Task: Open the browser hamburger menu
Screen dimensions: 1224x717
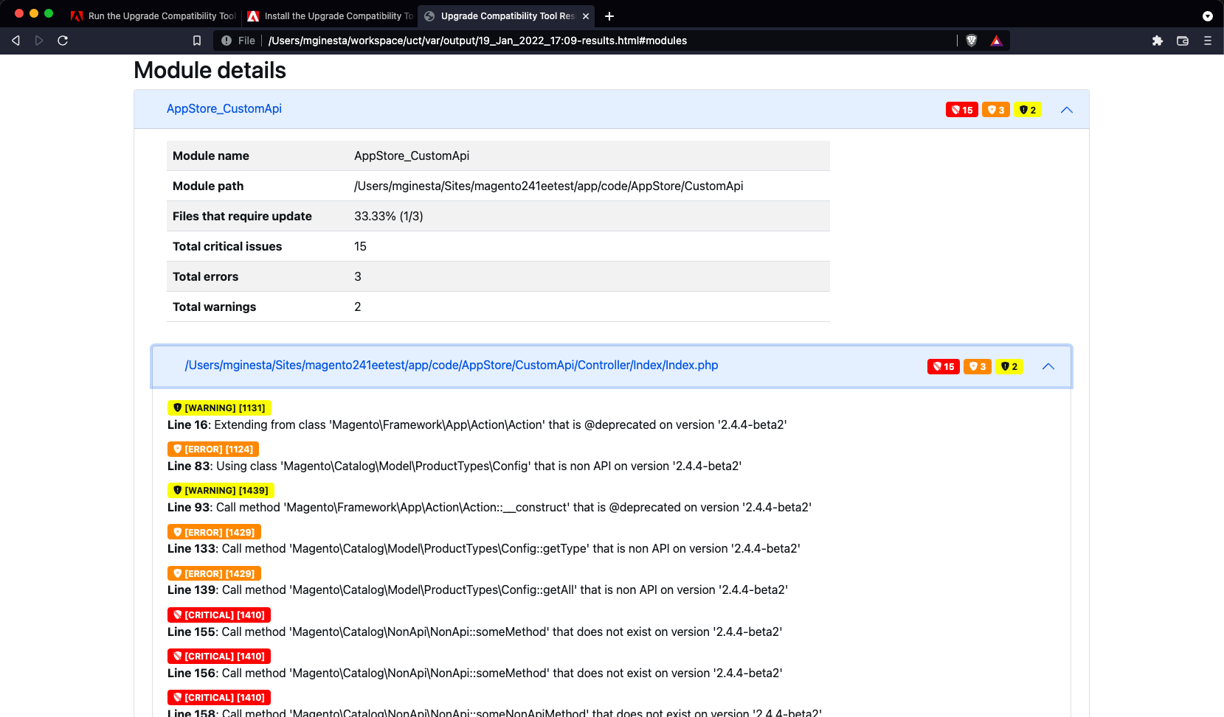Action: click(1208, 41)
